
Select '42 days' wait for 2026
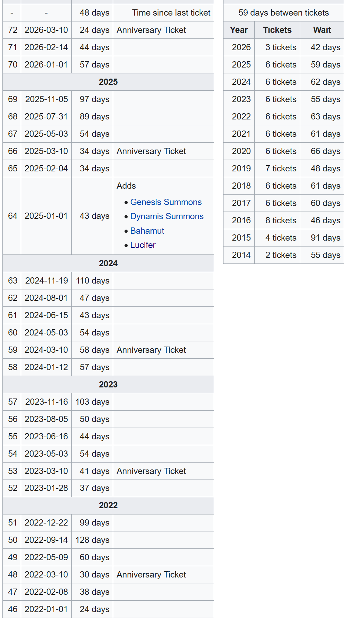click(x=322, y=47)
